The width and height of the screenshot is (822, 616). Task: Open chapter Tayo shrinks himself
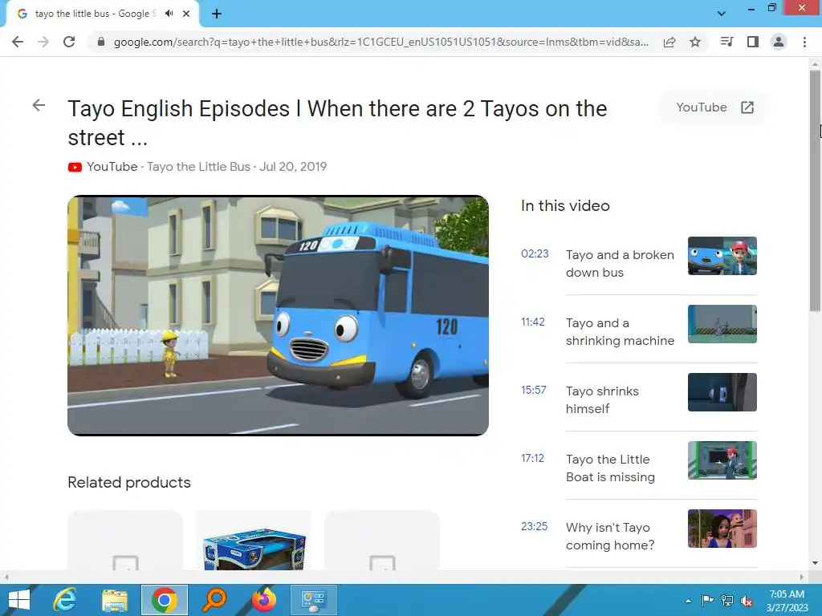coord(602,399)
